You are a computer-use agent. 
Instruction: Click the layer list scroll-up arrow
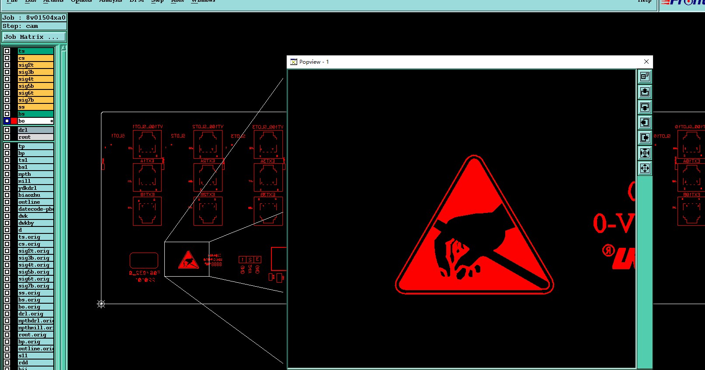click(x=63, y=48)
